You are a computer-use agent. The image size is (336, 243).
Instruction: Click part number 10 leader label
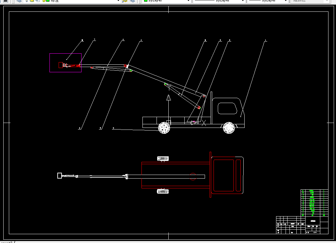83,40
